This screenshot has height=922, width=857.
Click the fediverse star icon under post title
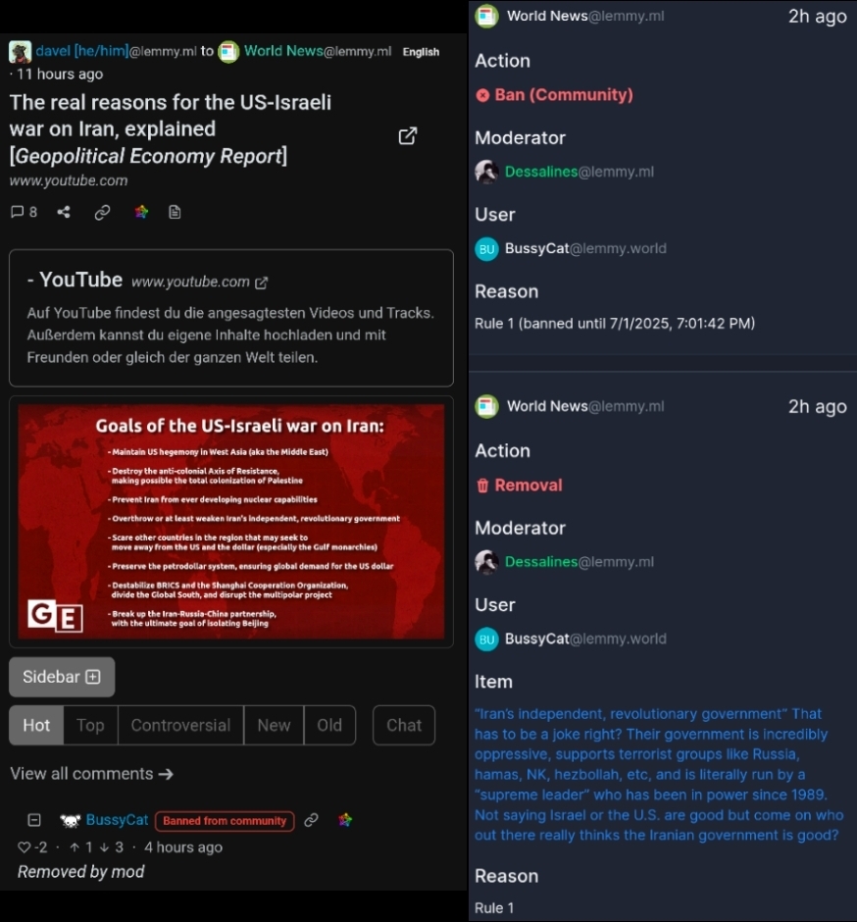[x=141, y=212]
